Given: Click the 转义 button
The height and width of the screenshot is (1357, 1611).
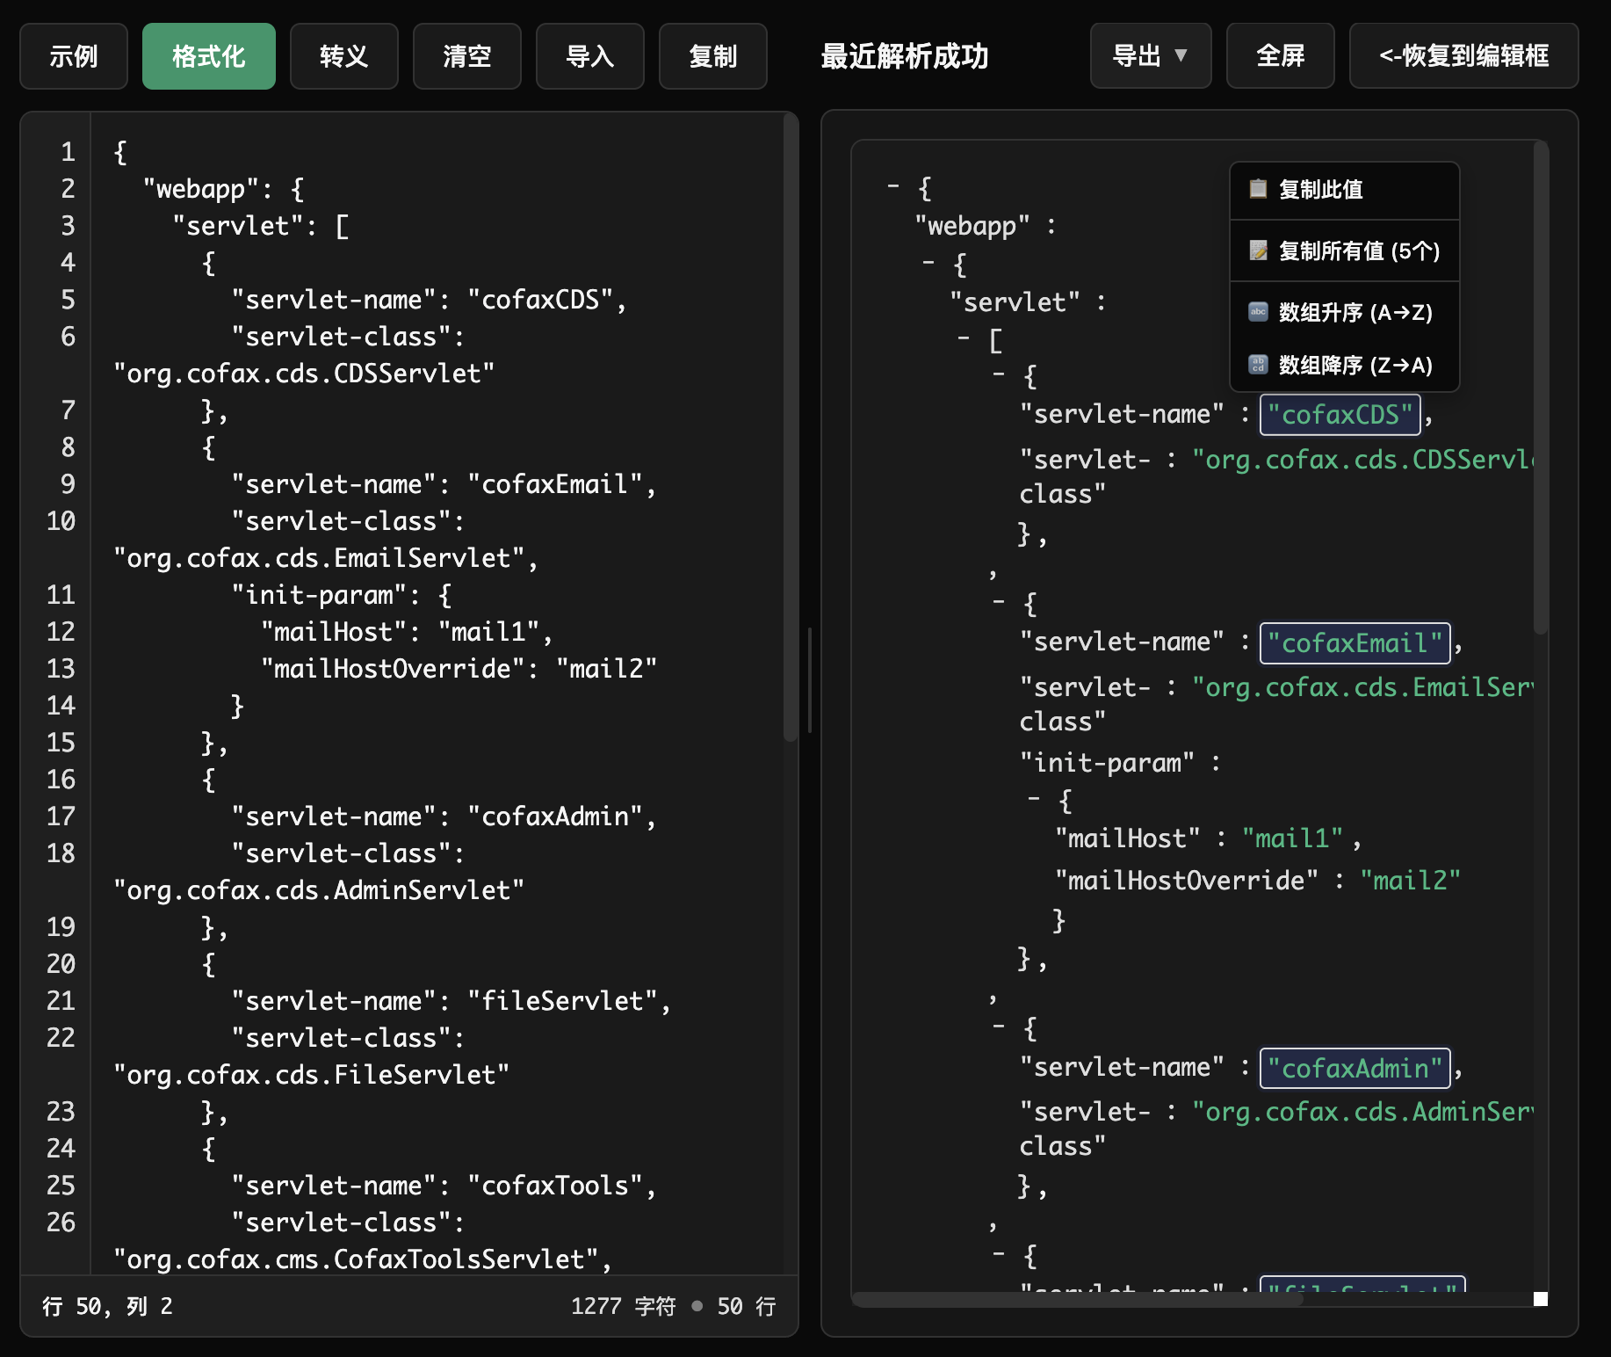Looking at the screenshot, I should coord(344,56).
